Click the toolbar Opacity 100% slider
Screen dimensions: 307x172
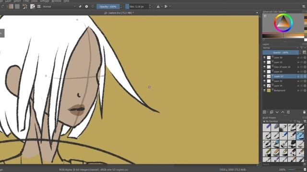pyautogui.click(x=108, y=6)
